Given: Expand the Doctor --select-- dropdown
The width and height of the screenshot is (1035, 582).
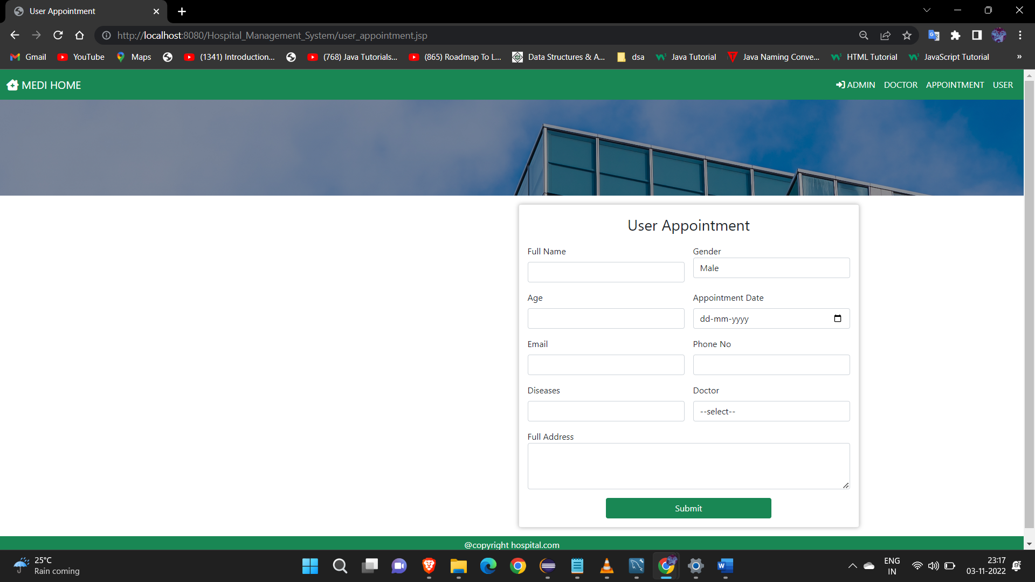Looking at the screenshot, I should coord(771,411).
